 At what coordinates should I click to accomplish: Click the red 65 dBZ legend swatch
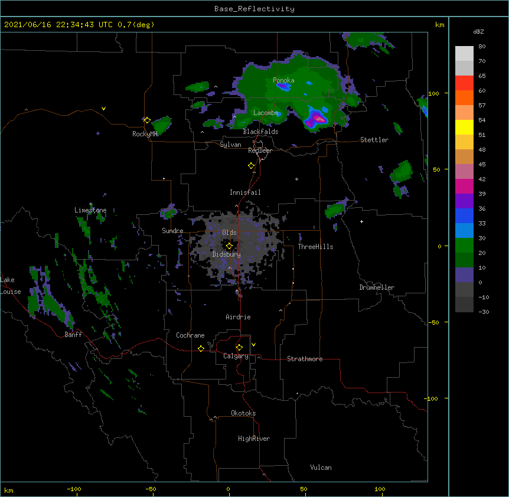click(464, 83)
